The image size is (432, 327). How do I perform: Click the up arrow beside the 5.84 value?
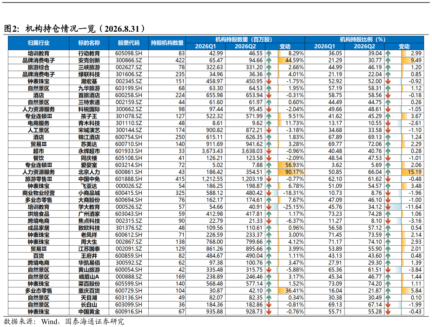pyautogui.click(x=388, y=291)
